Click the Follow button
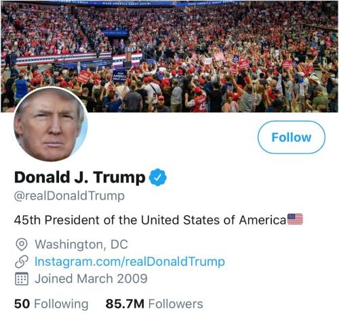339x324 pixels. [x=292, y=137]
